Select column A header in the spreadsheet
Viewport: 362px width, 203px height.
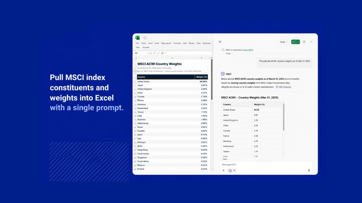click(x=172, y=58)
